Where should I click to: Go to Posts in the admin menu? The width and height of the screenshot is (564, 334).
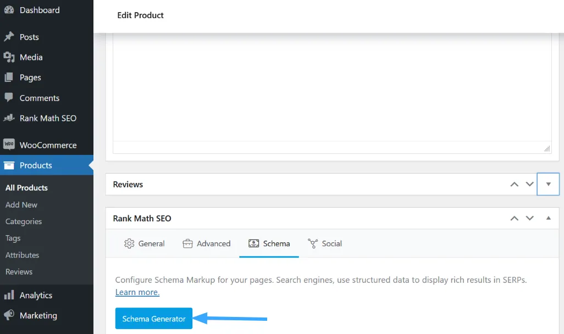coord(47,37)
